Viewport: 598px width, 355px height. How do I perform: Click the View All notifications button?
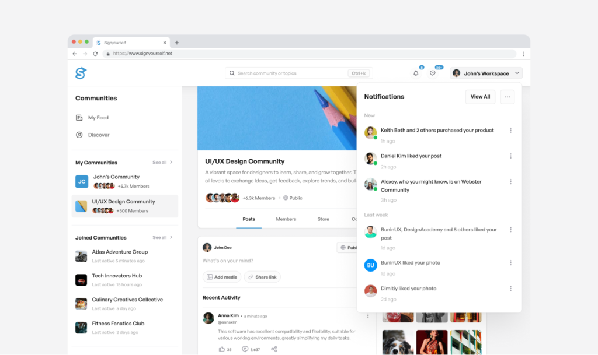coord(480,97)
